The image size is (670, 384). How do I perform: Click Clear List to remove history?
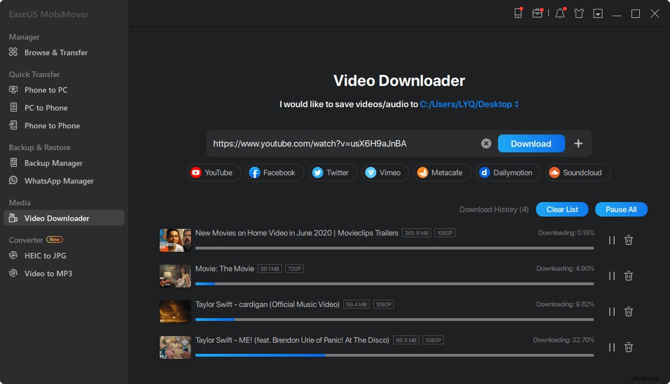(x=562, y=209)
